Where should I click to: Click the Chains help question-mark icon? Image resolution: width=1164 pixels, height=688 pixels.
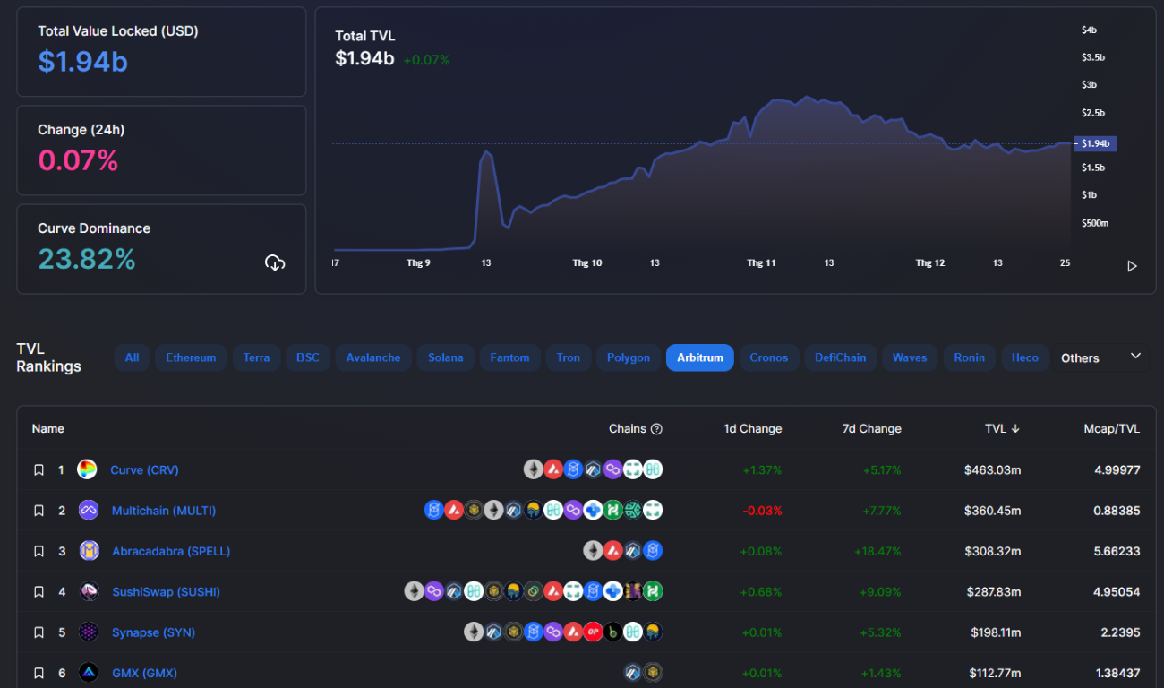point(656,429)
